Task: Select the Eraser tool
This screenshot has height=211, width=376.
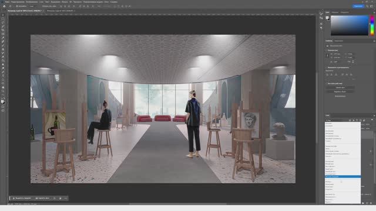Action: (x=3, y=57)
